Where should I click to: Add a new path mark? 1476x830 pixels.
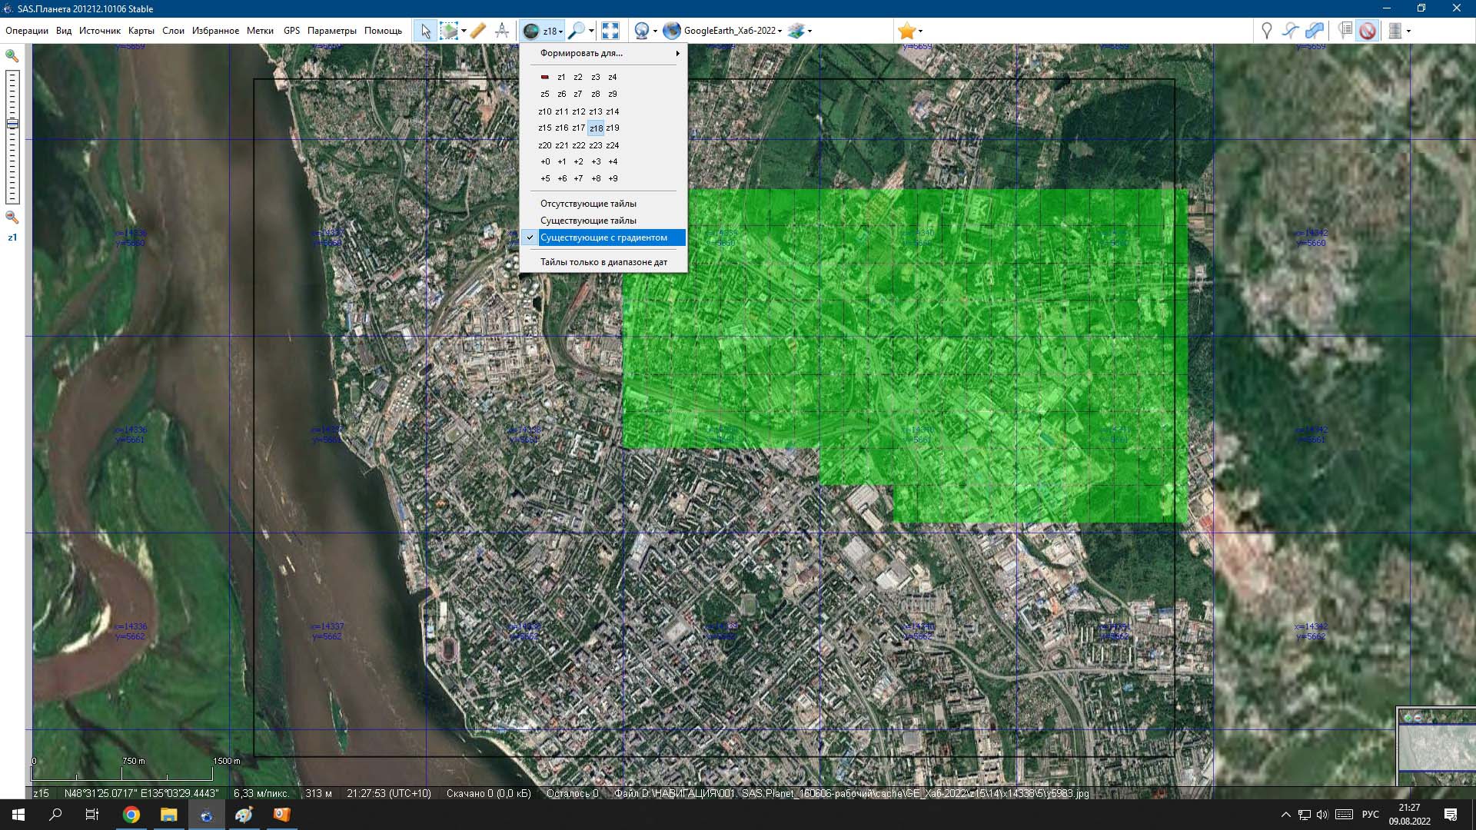pos(1290,31)
